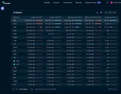
Task: Go to previous page arrow
Action: pyautogui.click(x=29, y=89)
